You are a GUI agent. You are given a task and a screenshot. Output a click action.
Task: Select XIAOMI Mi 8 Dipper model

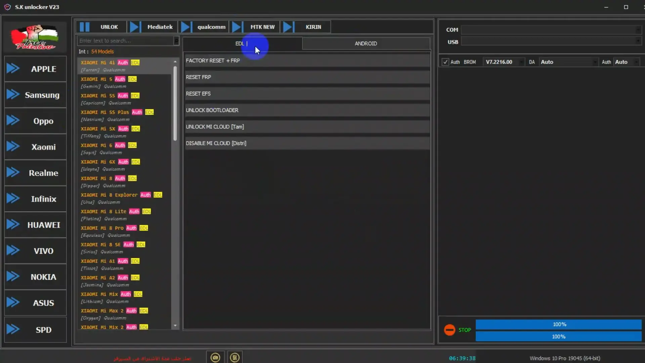click(125, 182)
